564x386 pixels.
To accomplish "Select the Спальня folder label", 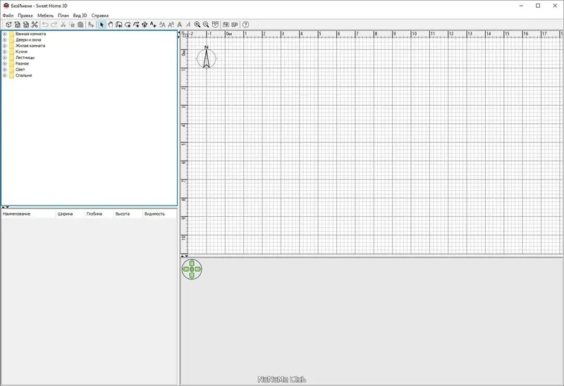I will coord(24,75).
